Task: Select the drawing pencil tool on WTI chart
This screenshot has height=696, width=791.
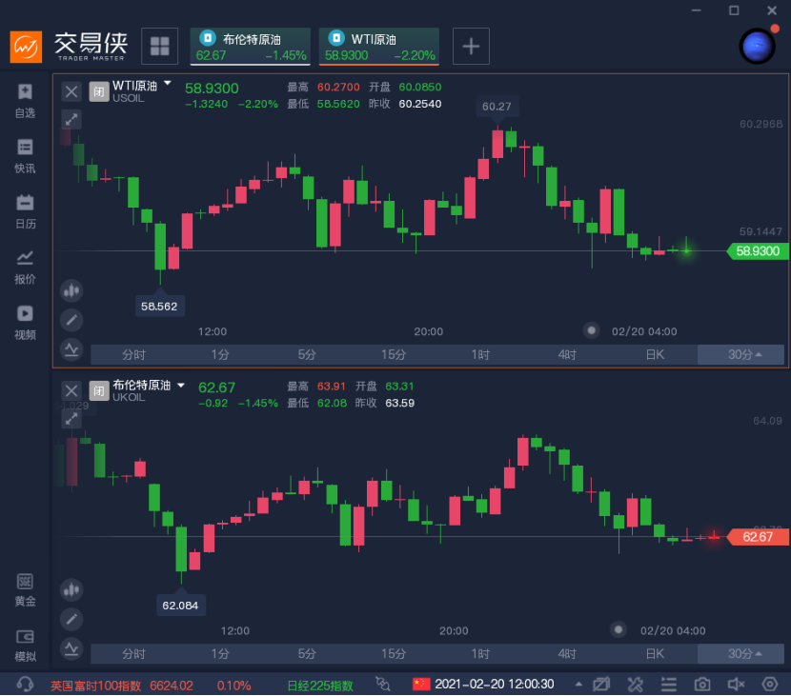Action: point(71,320)
